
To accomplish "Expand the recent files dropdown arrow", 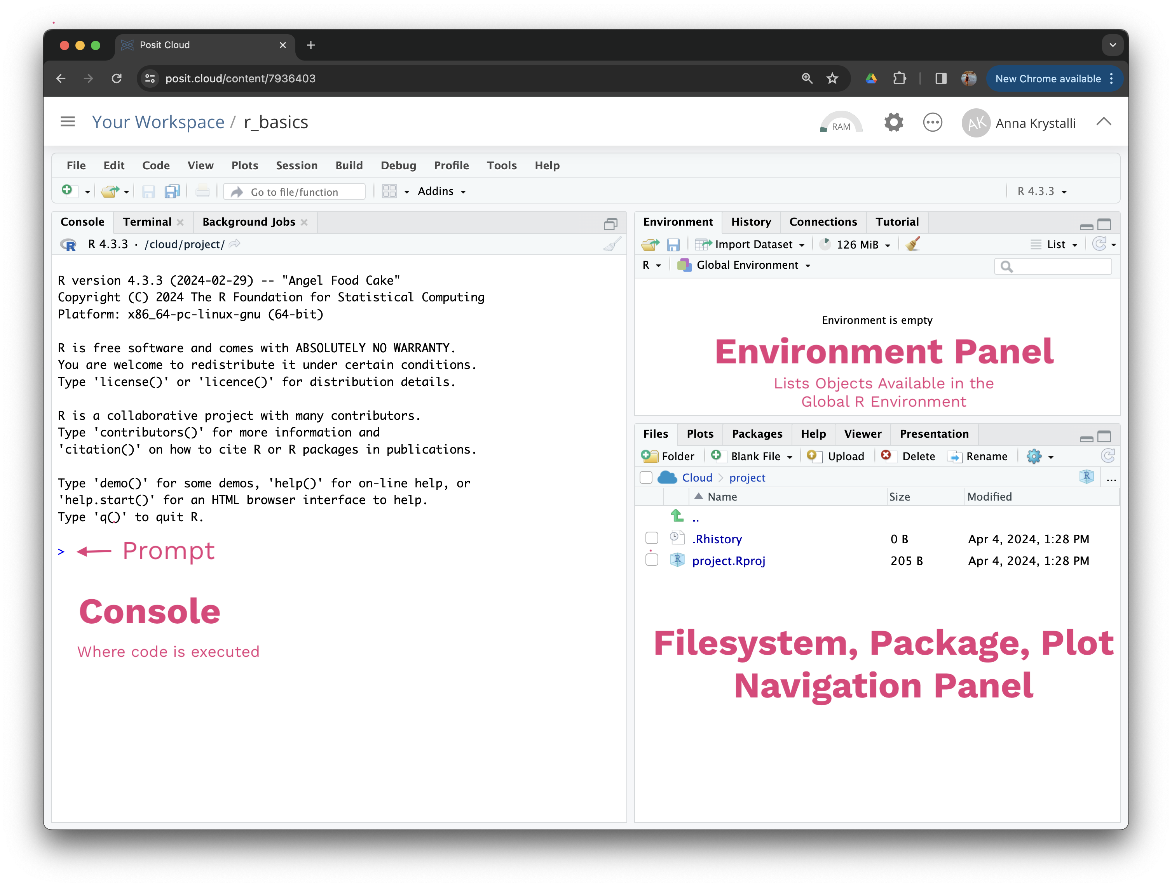I will [x=127, y=192].
